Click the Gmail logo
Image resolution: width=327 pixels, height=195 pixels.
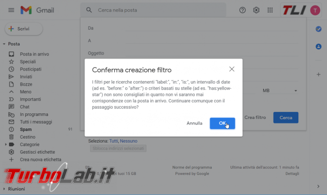pos(37,10)
